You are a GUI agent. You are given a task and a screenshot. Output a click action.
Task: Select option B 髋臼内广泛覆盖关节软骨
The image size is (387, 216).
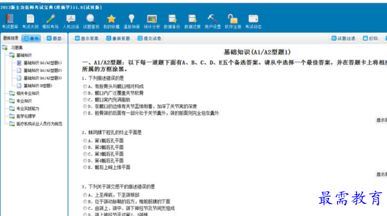(x=85, y=93)
